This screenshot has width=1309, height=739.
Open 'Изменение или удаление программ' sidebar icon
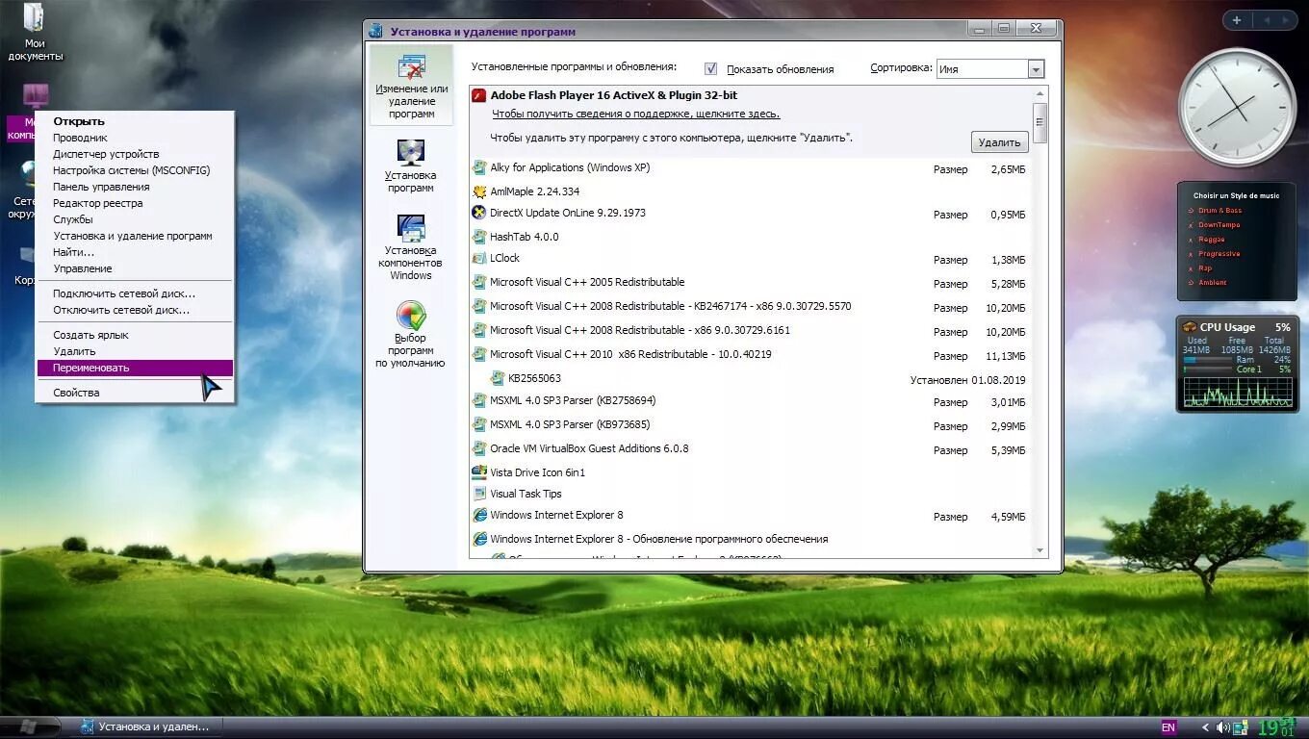tap(411, 85)
